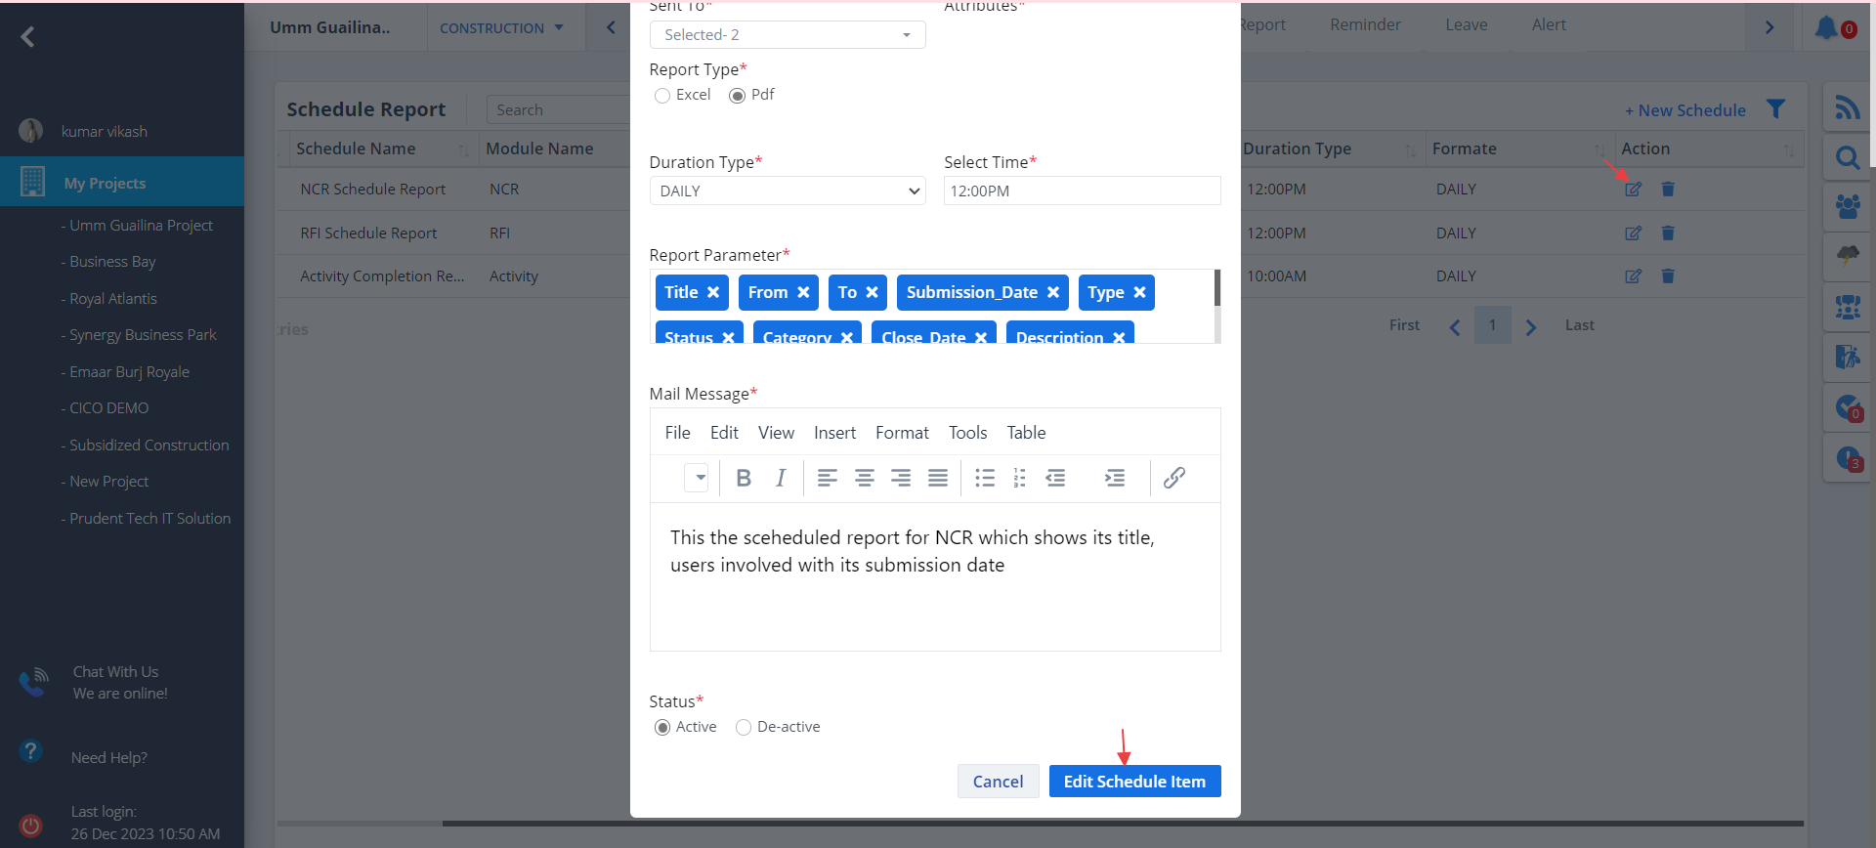Center align the mail message text
Image resolution: width=1876 pixels, height=848 pixels.
coord(864,478)
